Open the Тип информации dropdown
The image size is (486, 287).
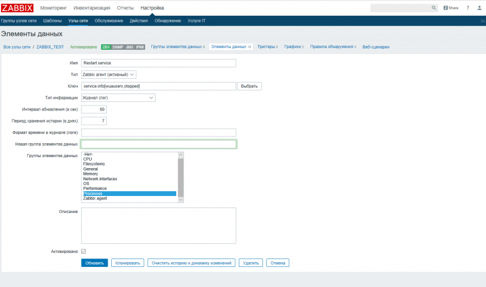tap(118, 98)
